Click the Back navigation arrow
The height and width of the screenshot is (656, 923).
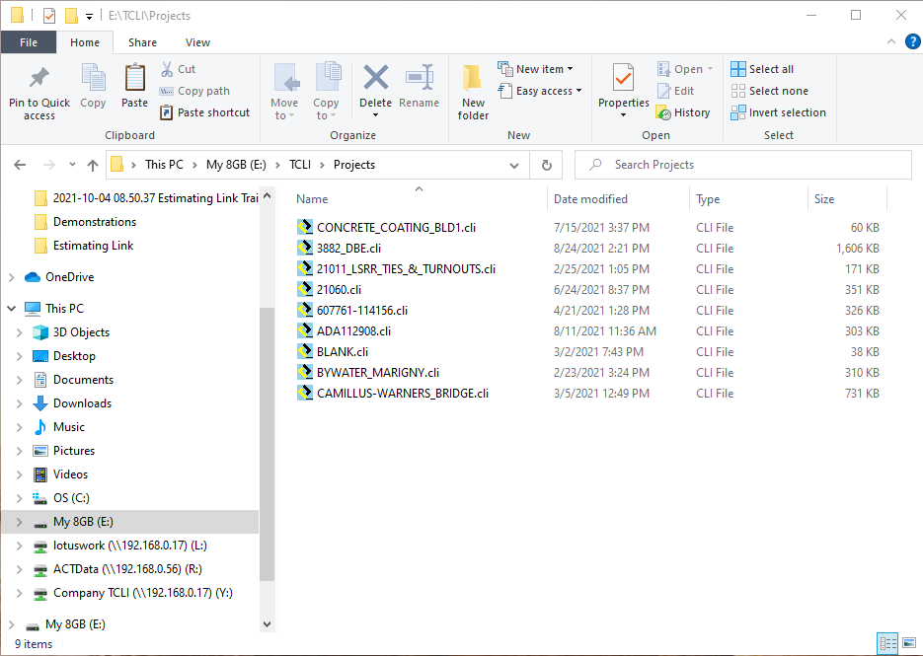[x=20, y=165]
